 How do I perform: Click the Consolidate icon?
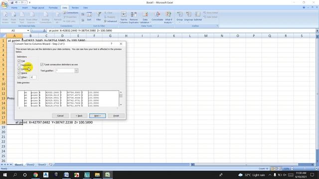[158, 16]
